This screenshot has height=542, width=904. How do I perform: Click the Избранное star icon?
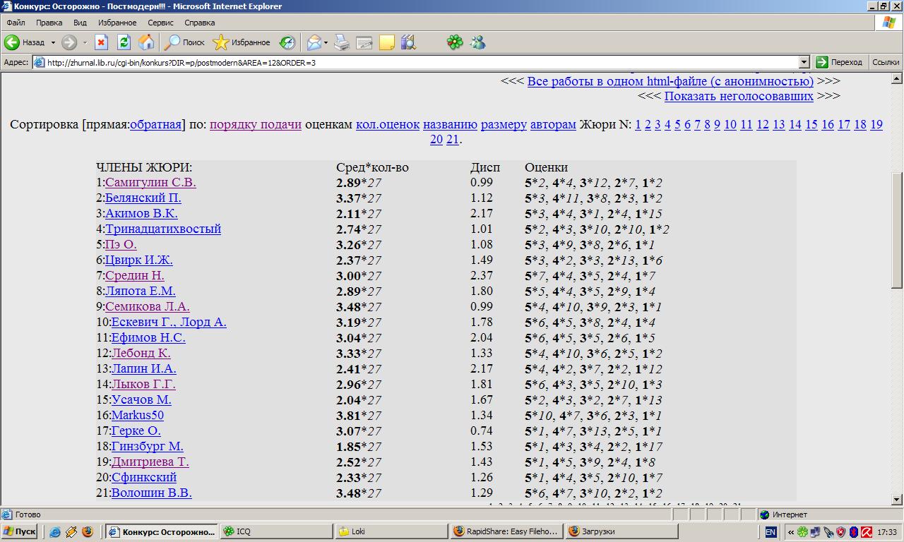click(x=221, y=42)
